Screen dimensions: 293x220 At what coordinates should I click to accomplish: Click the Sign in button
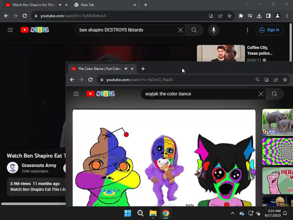pos(270,30)
